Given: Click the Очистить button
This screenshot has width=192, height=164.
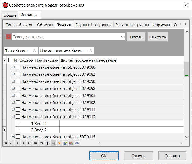Looking at the screenshot, I should pos(157,37).
